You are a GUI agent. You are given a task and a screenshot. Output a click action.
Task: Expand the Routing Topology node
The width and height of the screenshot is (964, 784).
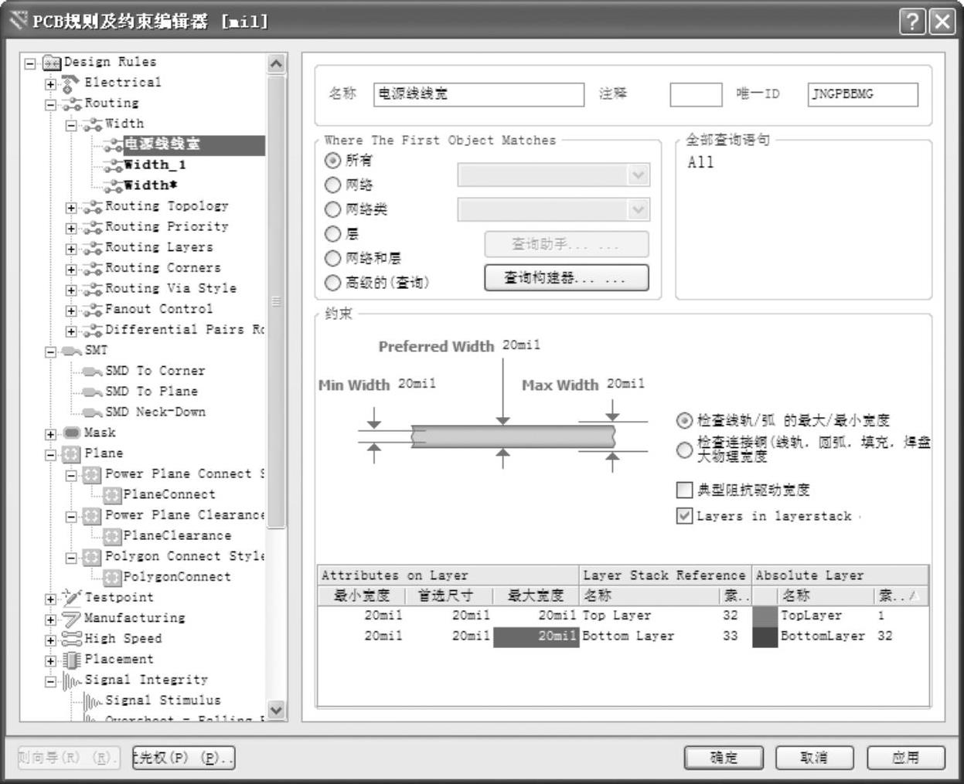[x=71, y=207]
